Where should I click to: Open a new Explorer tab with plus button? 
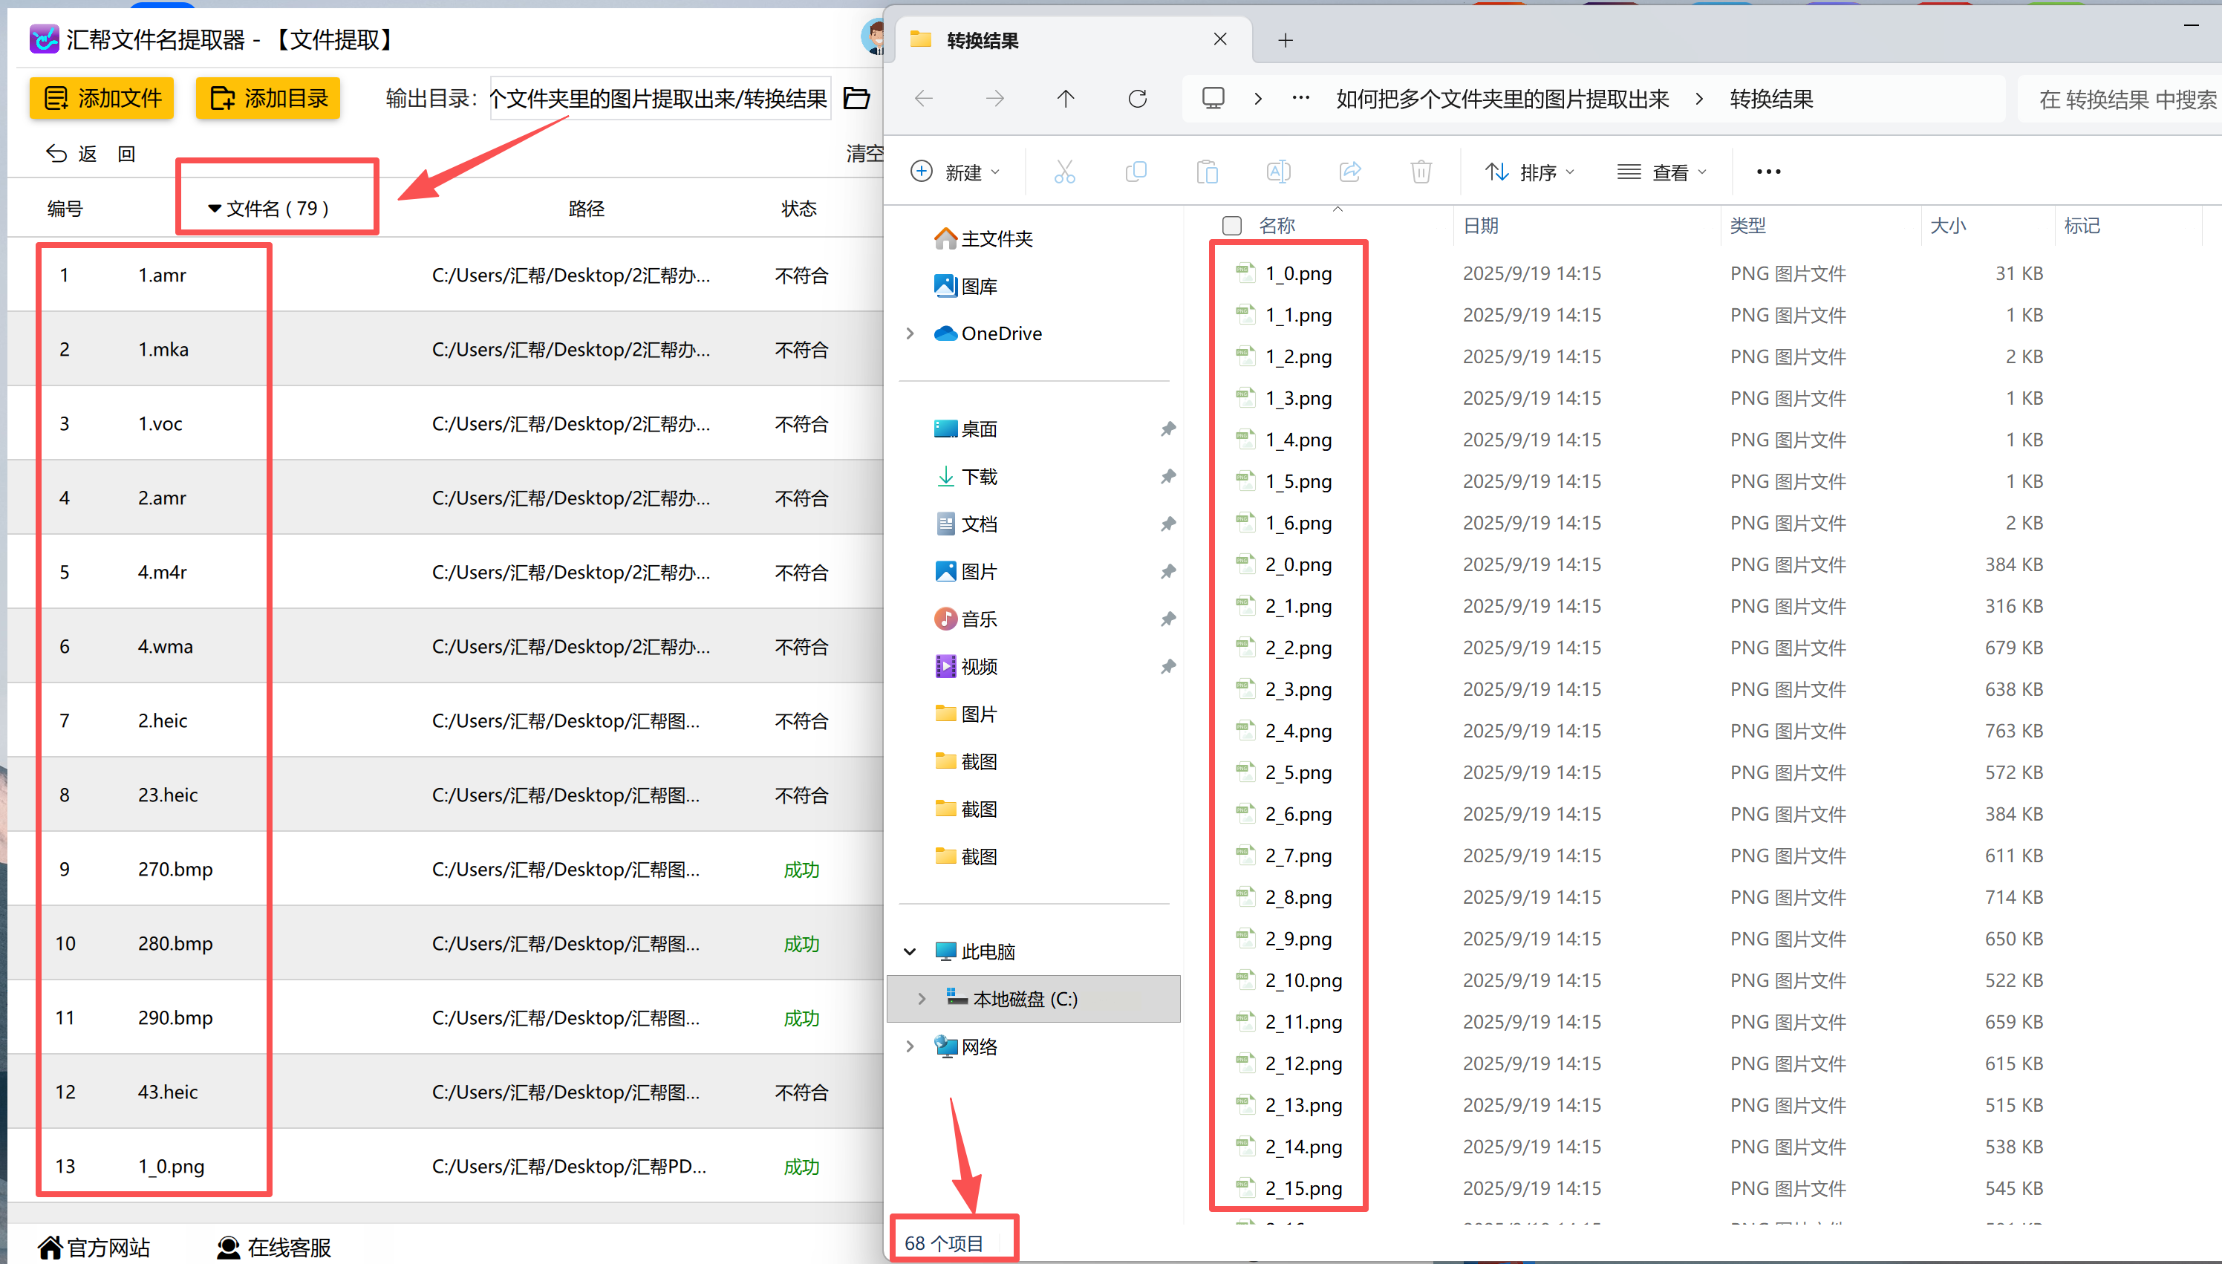click(x=1286, y=40)
